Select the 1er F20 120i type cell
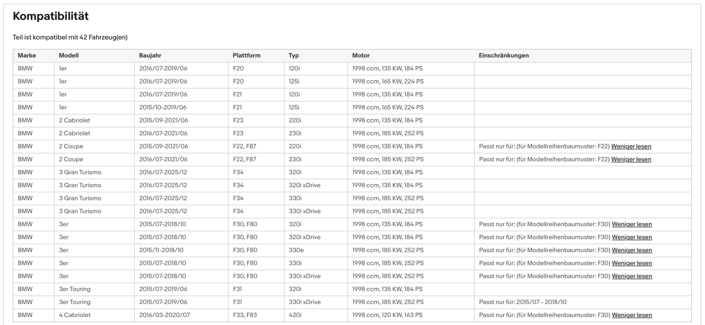The width and height of the screenshot is (705, 325). click(316, 69)
